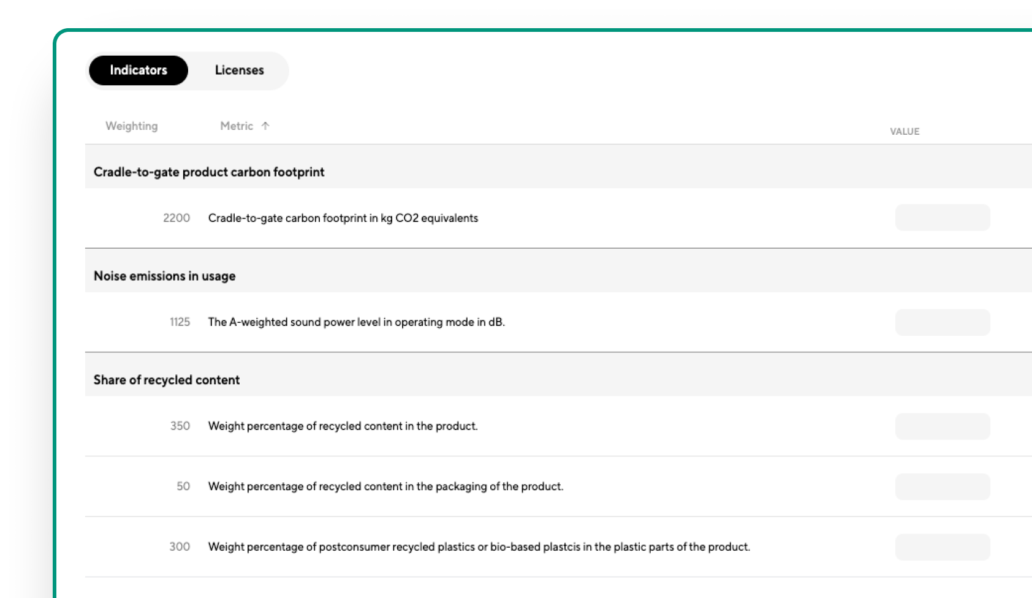This screenshot has height=598, width=1032.
Task: Click the 2200 weighting value
Action: pos(176,218)
